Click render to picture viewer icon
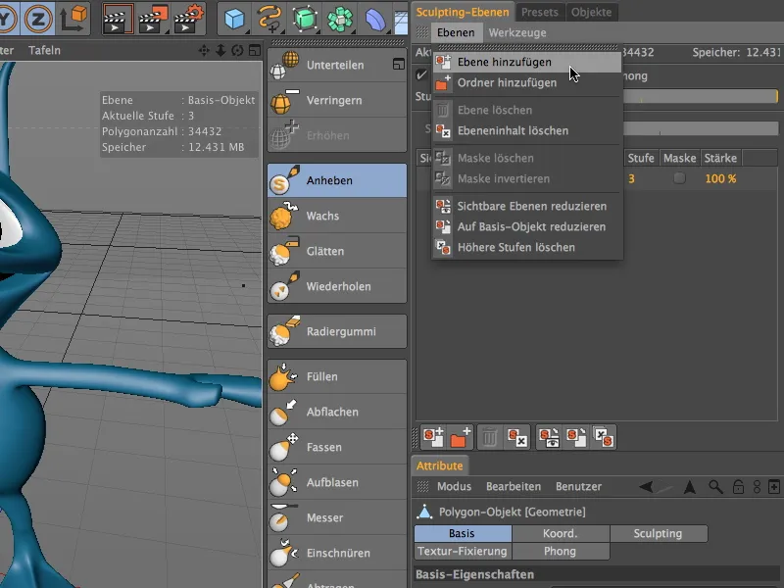Viewport: 784px width, 588px height. tap(154, 19)
